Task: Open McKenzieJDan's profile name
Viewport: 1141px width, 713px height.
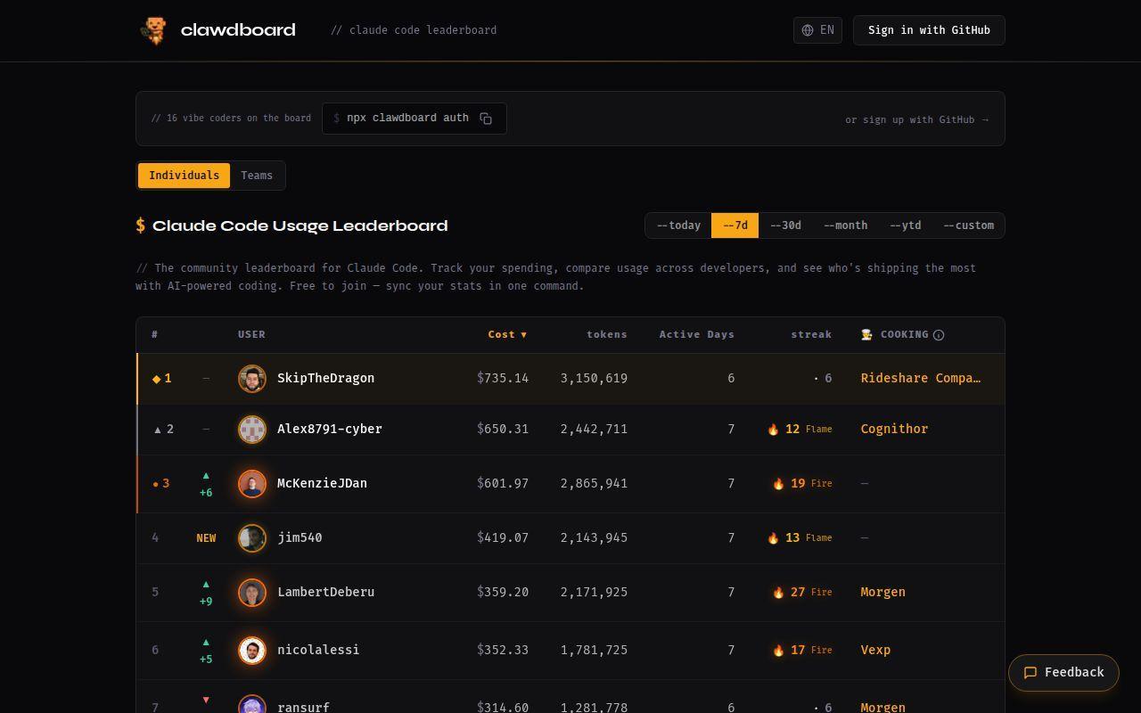Action: 322,484
